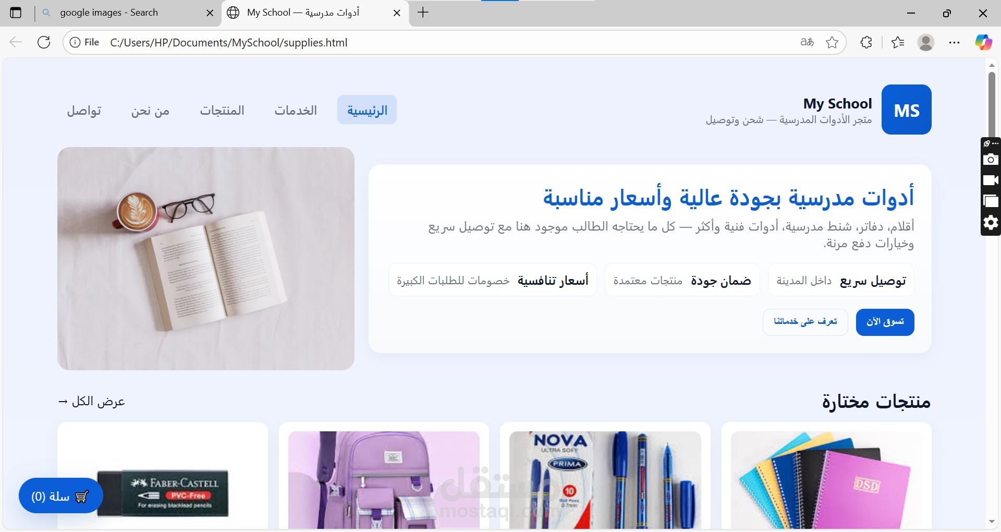This screenshot has width=1001, height=532.
Task: Take a screenshot with the camera icon
Action: 991,159
